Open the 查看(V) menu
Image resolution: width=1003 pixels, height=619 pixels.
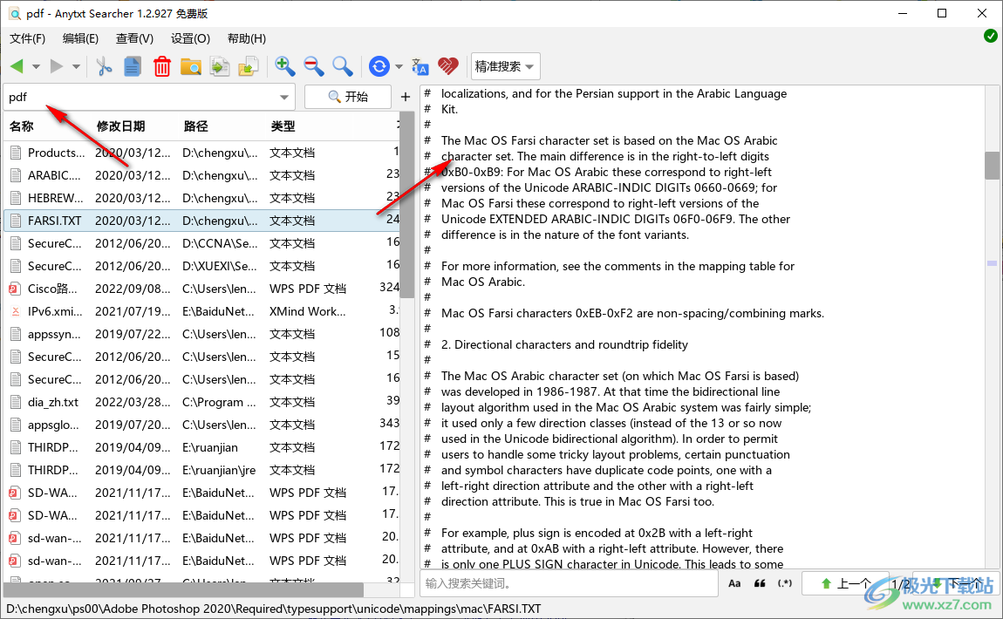pos(133,38)
